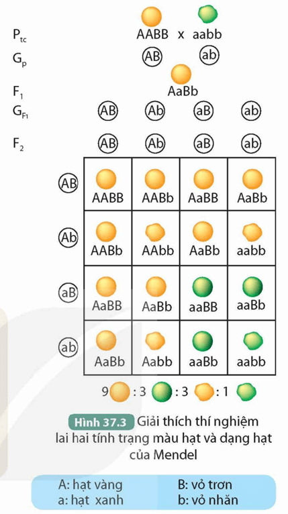This screenshot has width=288, height=514.
Task: Click the yellow seed above parent AABB
Action: pos(152,16)
